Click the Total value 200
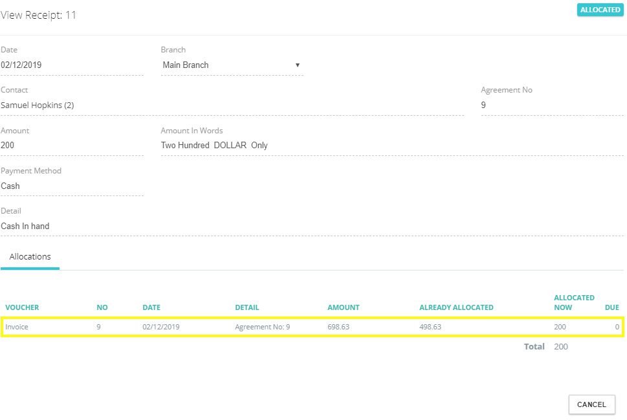The image size is (627, 420). tap(560, 346)
